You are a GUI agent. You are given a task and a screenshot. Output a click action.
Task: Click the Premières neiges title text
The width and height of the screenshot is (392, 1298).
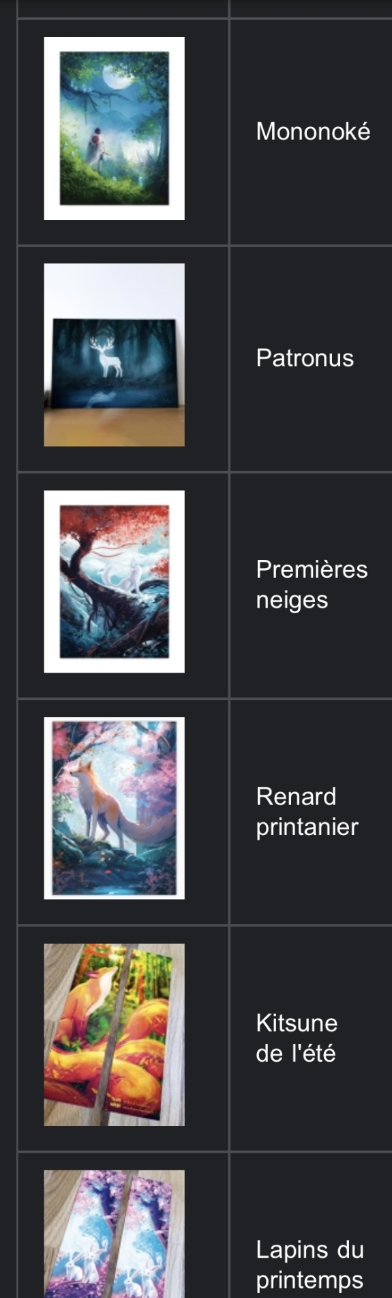click(x=312, y=584)
